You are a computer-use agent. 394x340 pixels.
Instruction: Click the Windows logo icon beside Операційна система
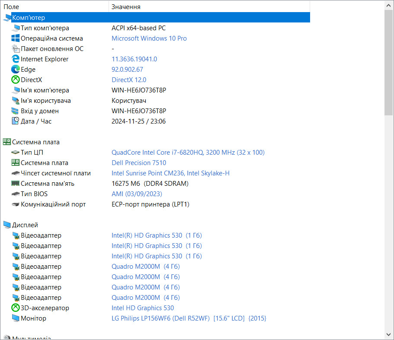(x=15, y=38)
